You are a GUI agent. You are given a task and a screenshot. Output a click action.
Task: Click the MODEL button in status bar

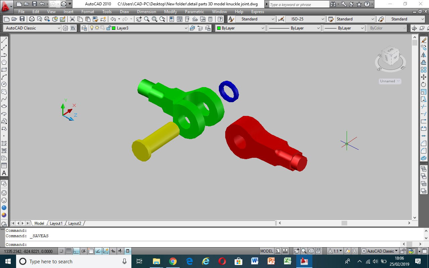[266, 251]
